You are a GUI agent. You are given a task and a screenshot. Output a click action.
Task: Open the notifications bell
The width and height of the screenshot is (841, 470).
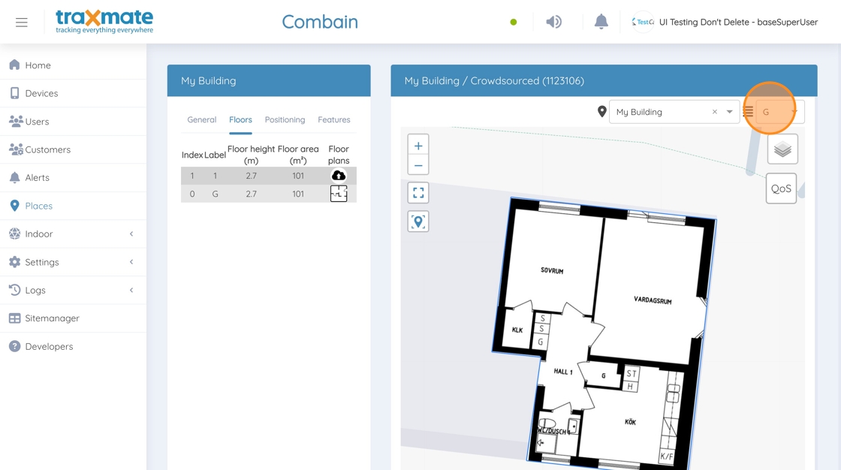pyautogui.click(x=601, y=22)
